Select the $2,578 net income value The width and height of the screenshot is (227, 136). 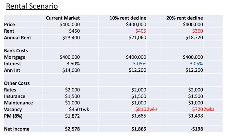pyautogui.click(x=72, y=129)
